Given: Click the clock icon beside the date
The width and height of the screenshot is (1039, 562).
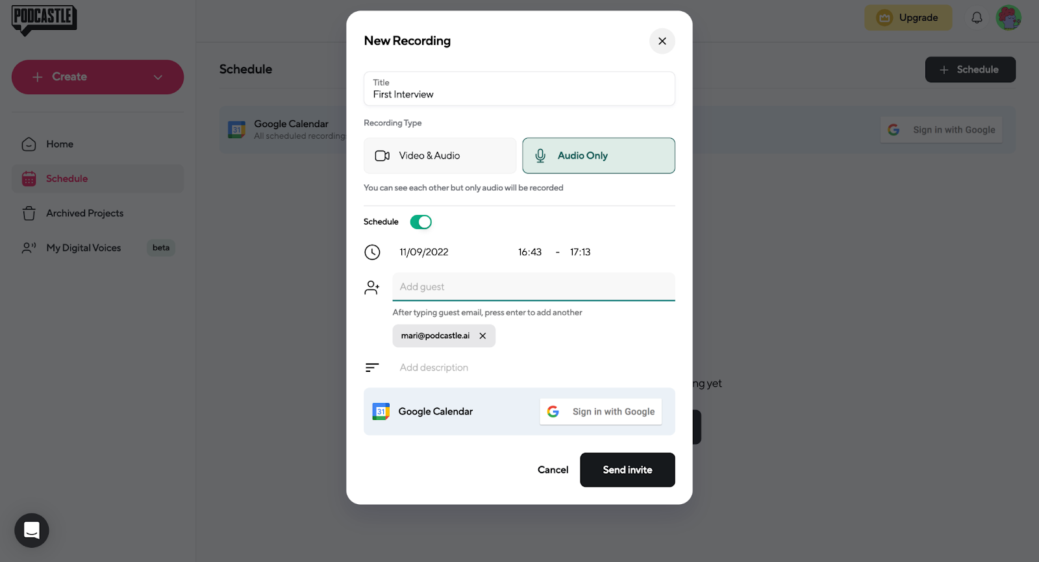Looking at the screenshot, I should (372, 252).
